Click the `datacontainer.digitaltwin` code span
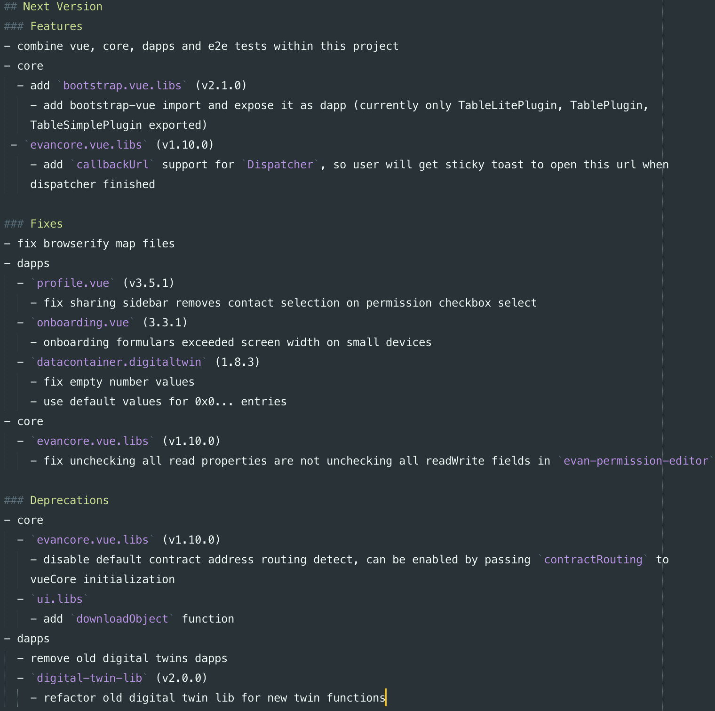Screen dimensions: 715x711 pyautogui.click(x=119, y=362)
